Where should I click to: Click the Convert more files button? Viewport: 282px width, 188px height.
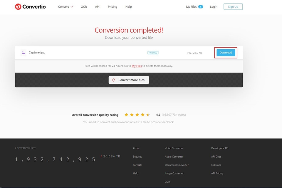[129, 80]
